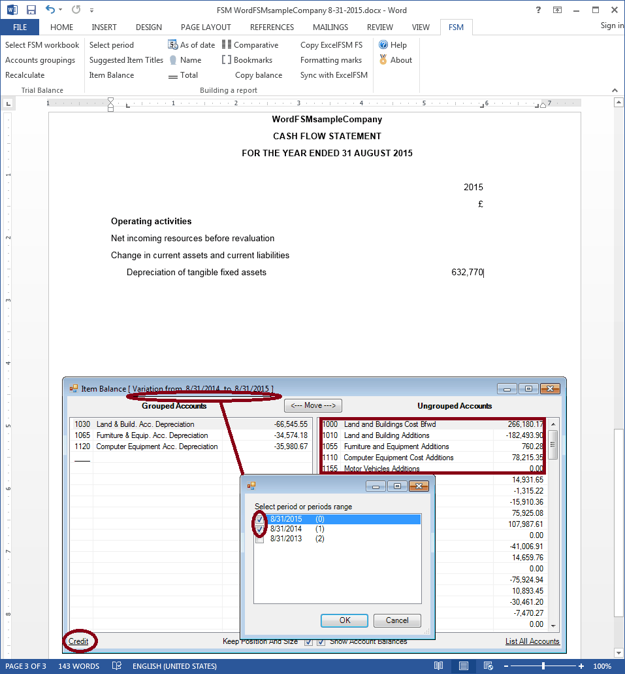625x674 pixels.
Task: Redo the last action
Action: (76, 9)
